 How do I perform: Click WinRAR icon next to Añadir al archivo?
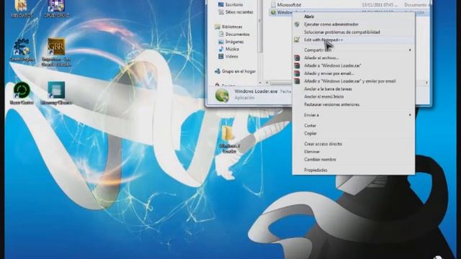point(297,58)
